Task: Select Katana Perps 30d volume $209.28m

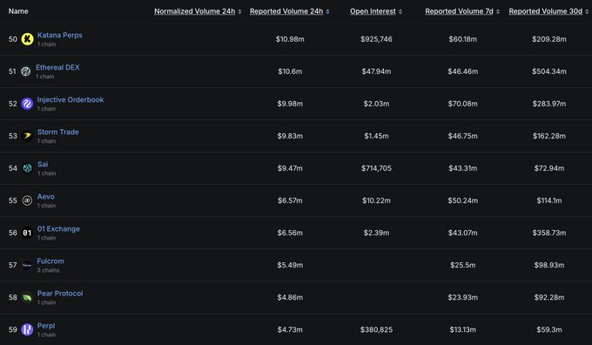Action: [x=549, y=39]
